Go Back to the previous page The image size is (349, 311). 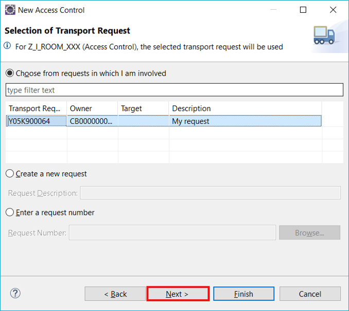point(115,294)
